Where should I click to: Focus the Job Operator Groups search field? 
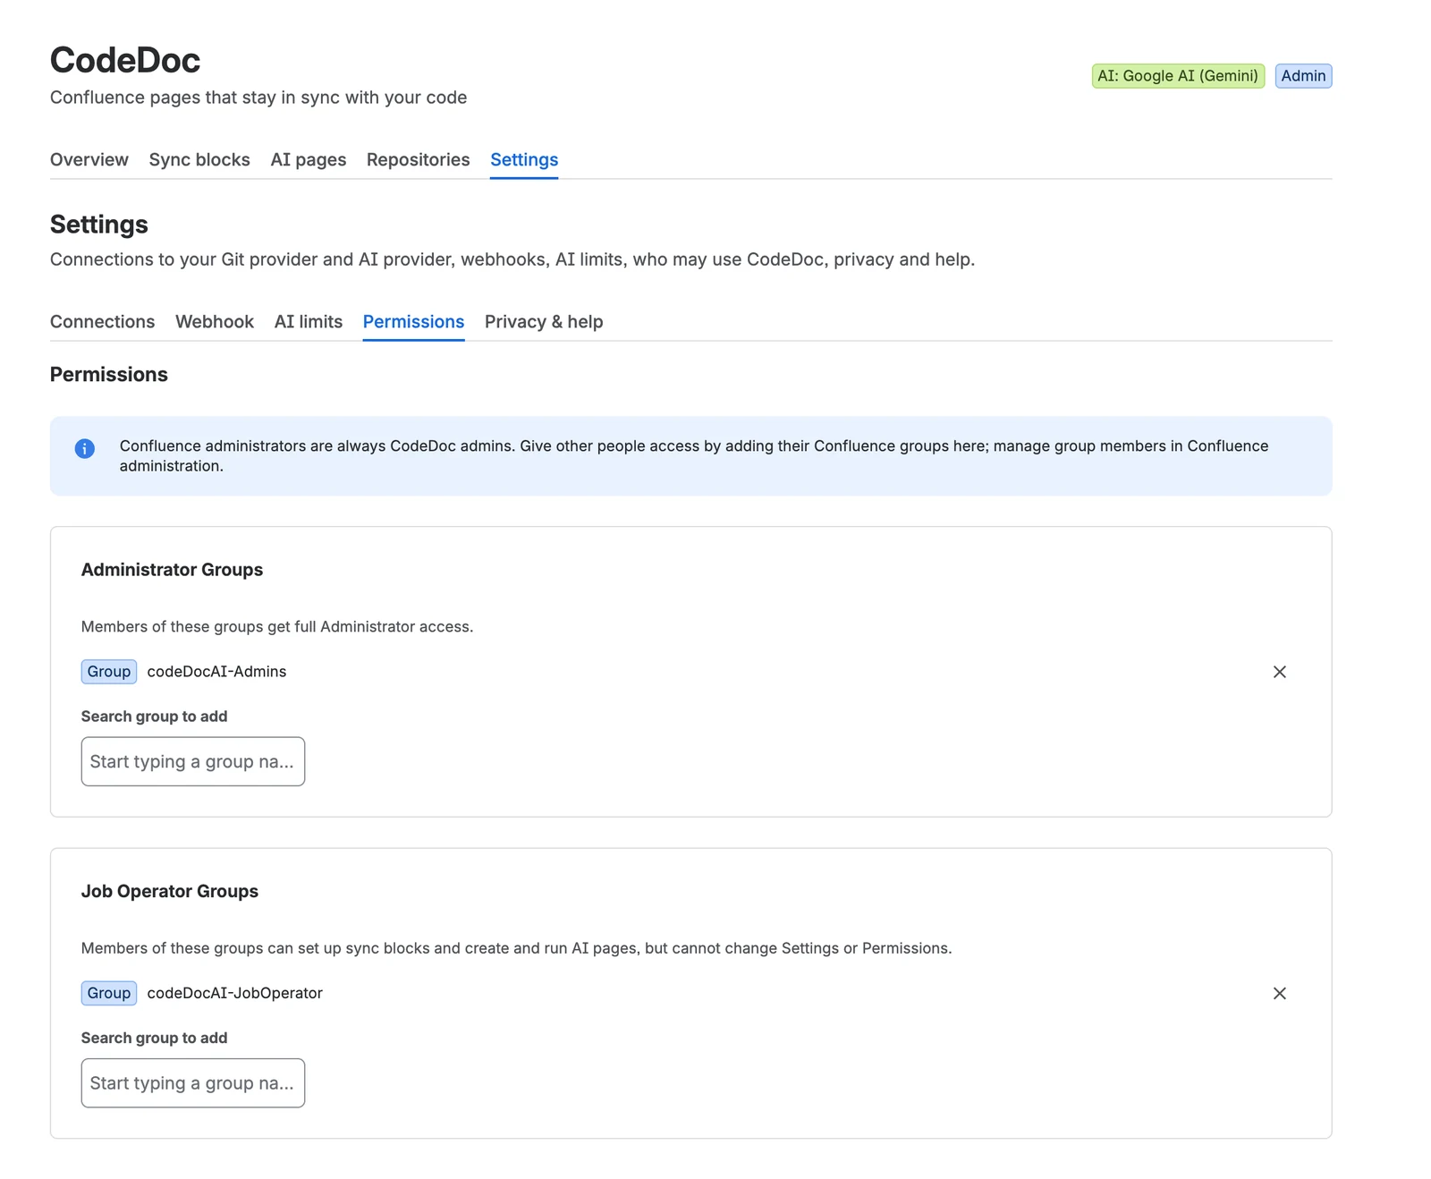pyautogui.click(x=193, y=1083)
